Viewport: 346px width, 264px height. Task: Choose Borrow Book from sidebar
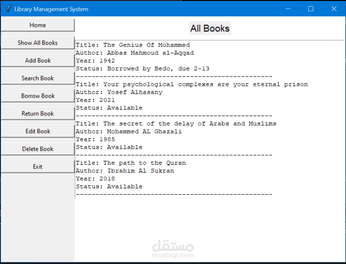(x=38, y=96)
